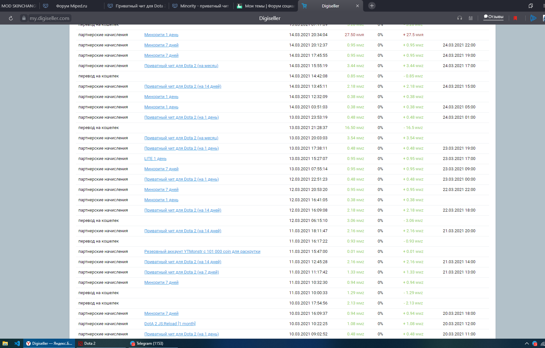Open Приватный чит (на месяц) link at 15:55:19
The width and height of the screenshot is (545, 348).
[181, 66]
